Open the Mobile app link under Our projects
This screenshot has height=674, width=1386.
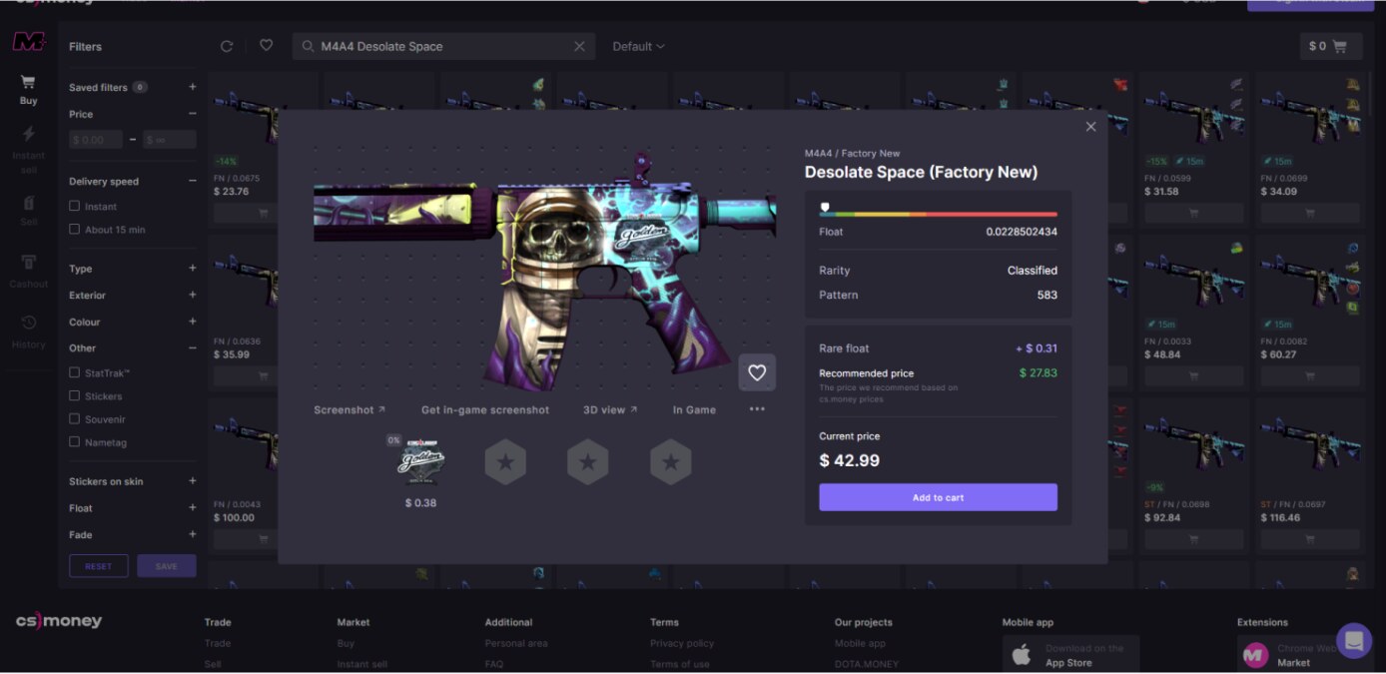tap(860, 644)
